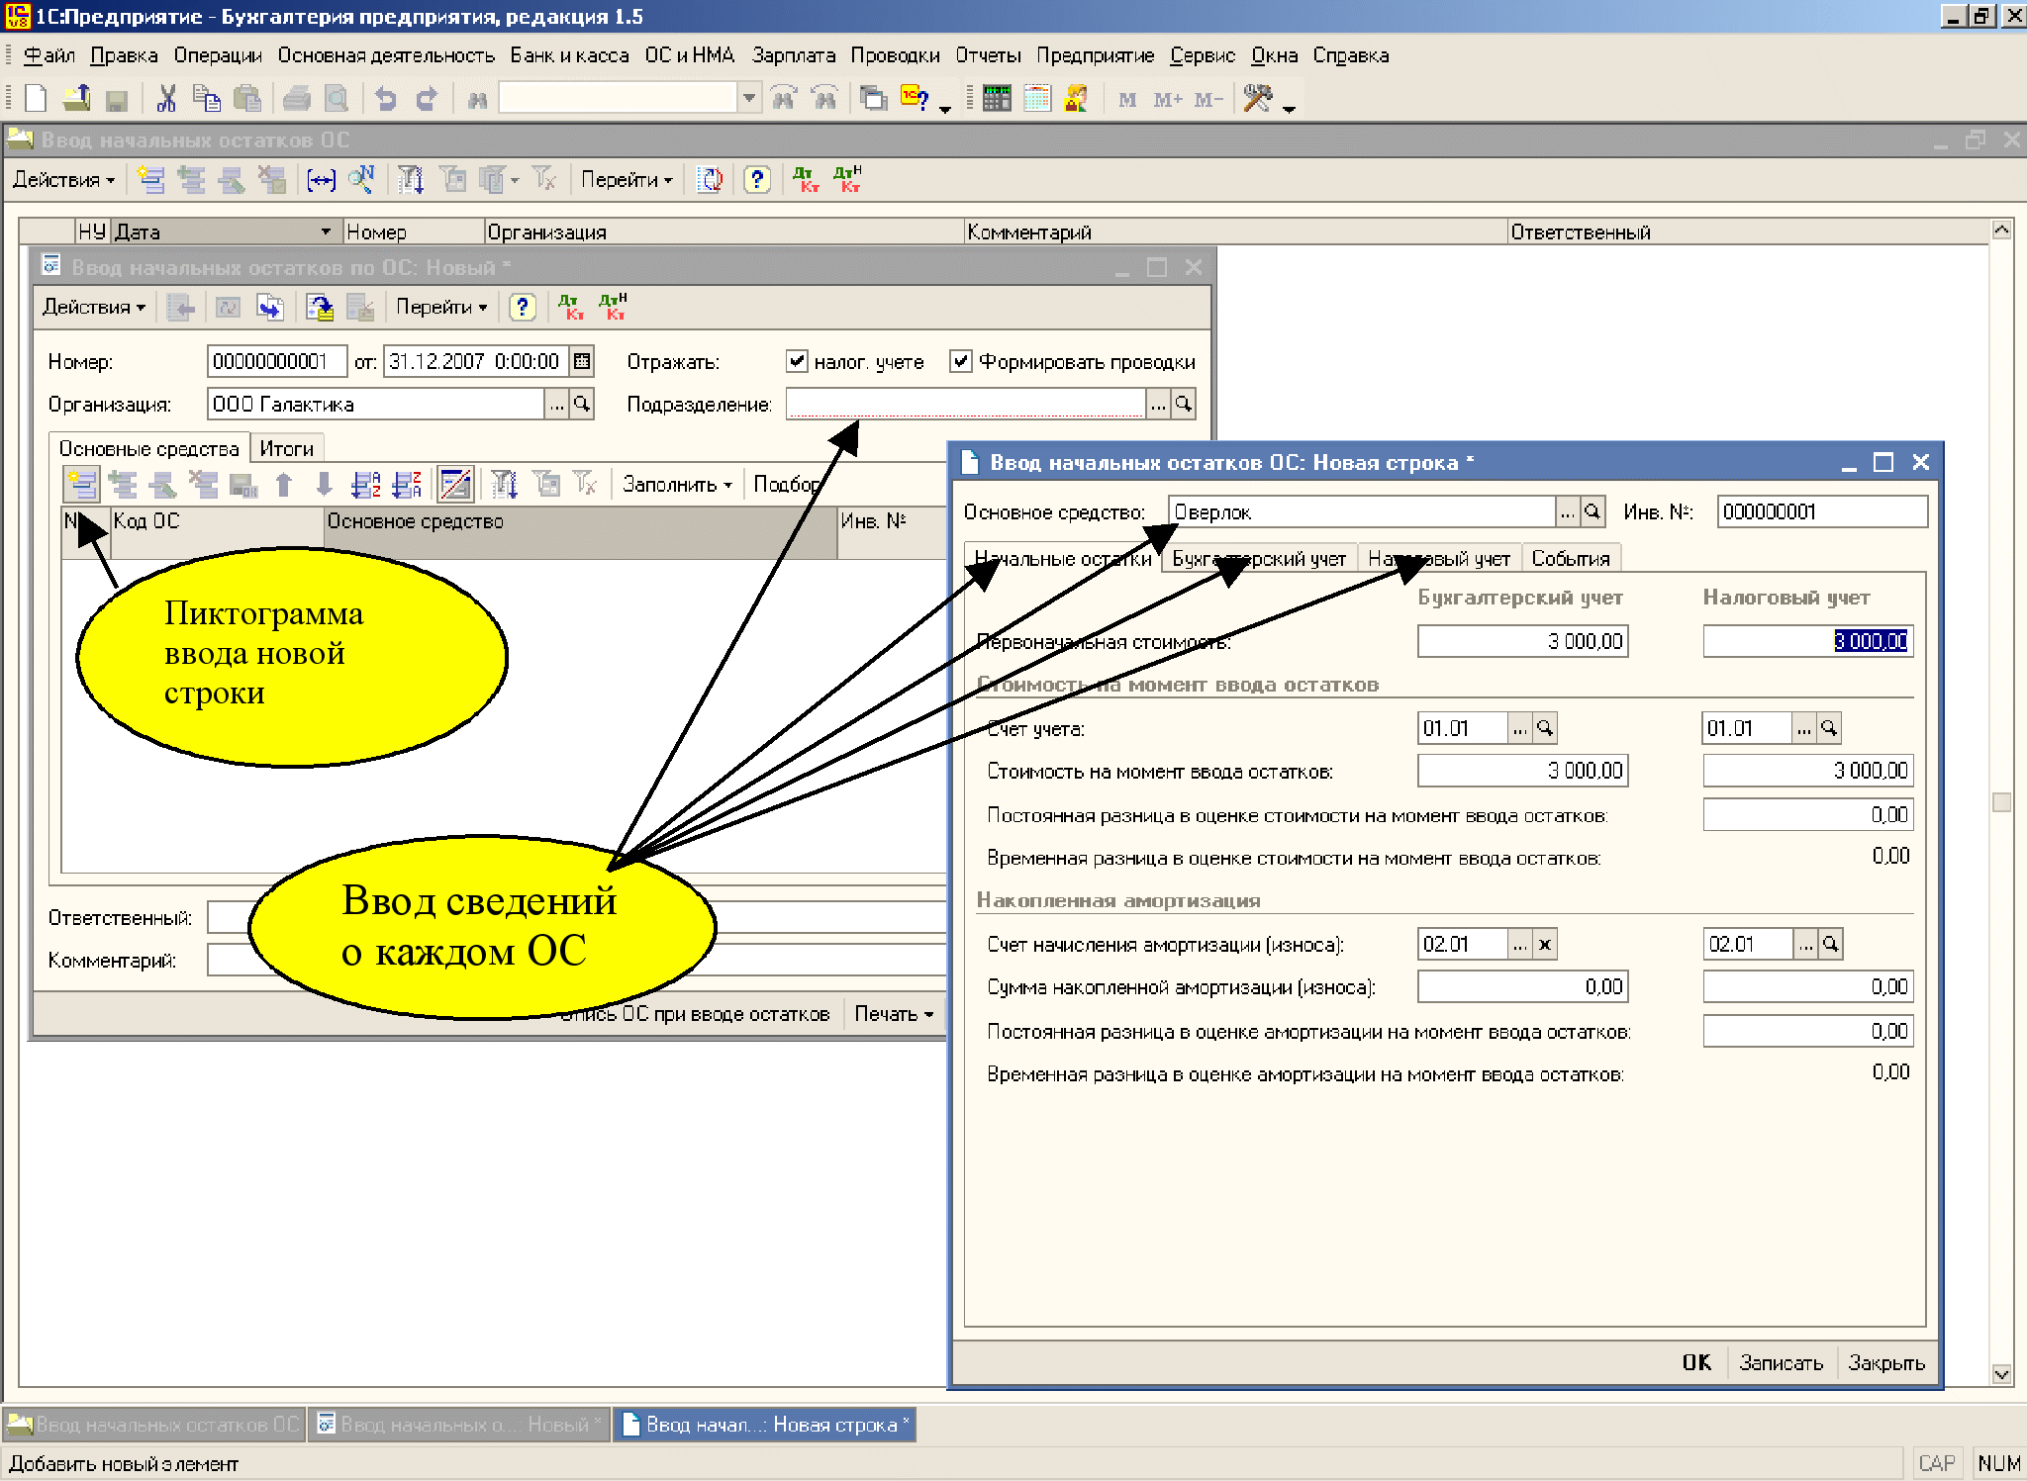The image size is (2027, 1481).
Task: Open the Заполнить dropdown
Action: coord(677,484)
